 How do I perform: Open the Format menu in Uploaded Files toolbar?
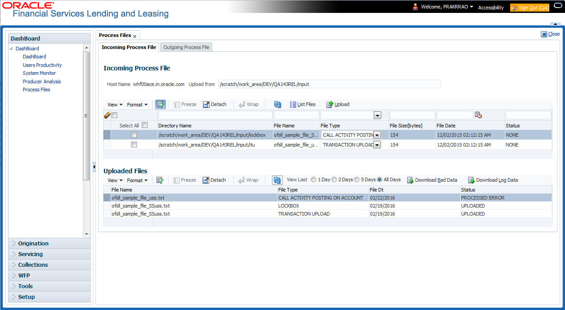click(x=137, y=180)
